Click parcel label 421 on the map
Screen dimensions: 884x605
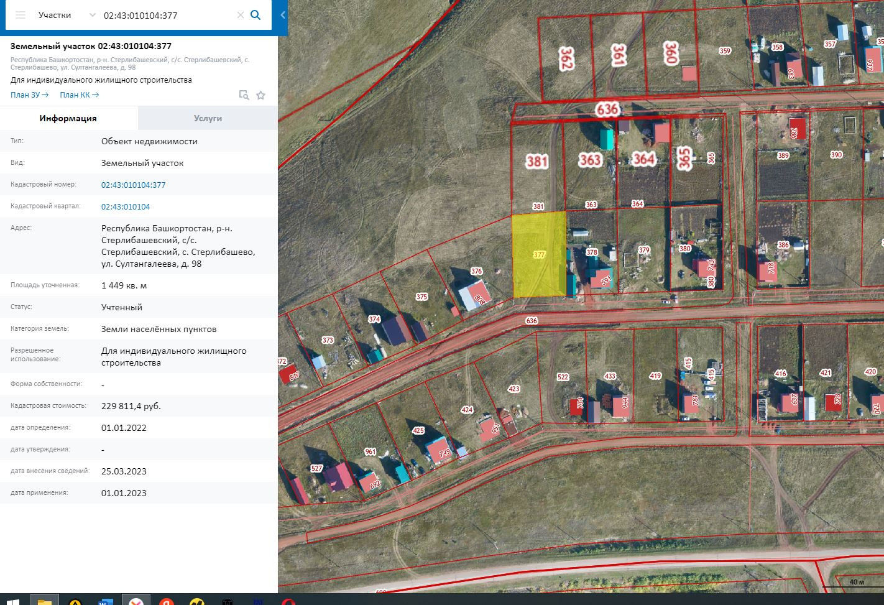coord(826,373)
